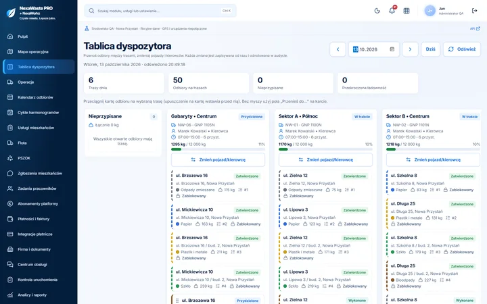Image resolution: width=487 pixels, height=304 pixels.
Task: Focus the module search field
Action: tap(160, 11)
